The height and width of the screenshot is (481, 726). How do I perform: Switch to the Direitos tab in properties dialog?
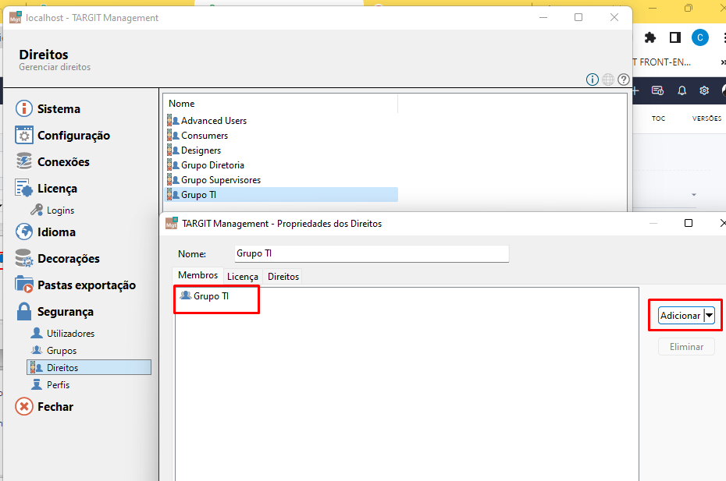pos(283,277)
